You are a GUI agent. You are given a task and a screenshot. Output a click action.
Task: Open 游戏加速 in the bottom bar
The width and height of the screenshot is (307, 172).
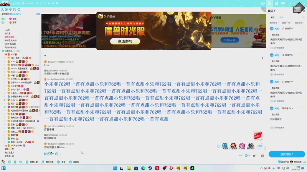tap(296, 162)
